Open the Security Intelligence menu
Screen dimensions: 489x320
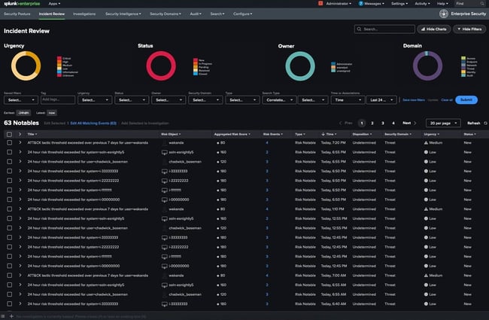(123, 14)
